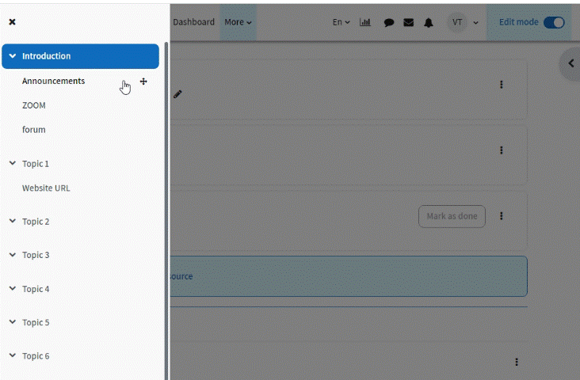Select the Introduction section
The width and height of the screenshot is (580, 380).
80,56
